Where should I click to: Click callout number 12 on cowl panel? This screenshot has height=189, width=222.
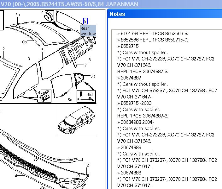click(x=87, y=165)
